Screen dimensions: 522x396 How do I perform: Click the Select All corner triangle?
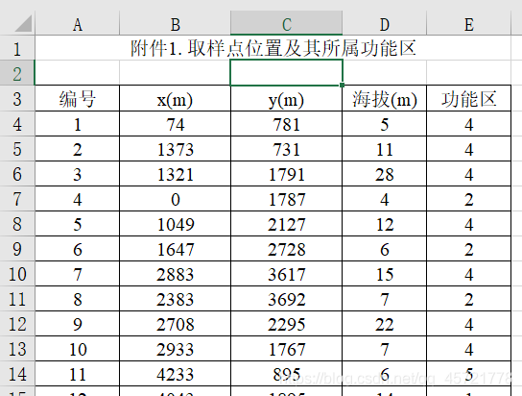pos(23,23)
